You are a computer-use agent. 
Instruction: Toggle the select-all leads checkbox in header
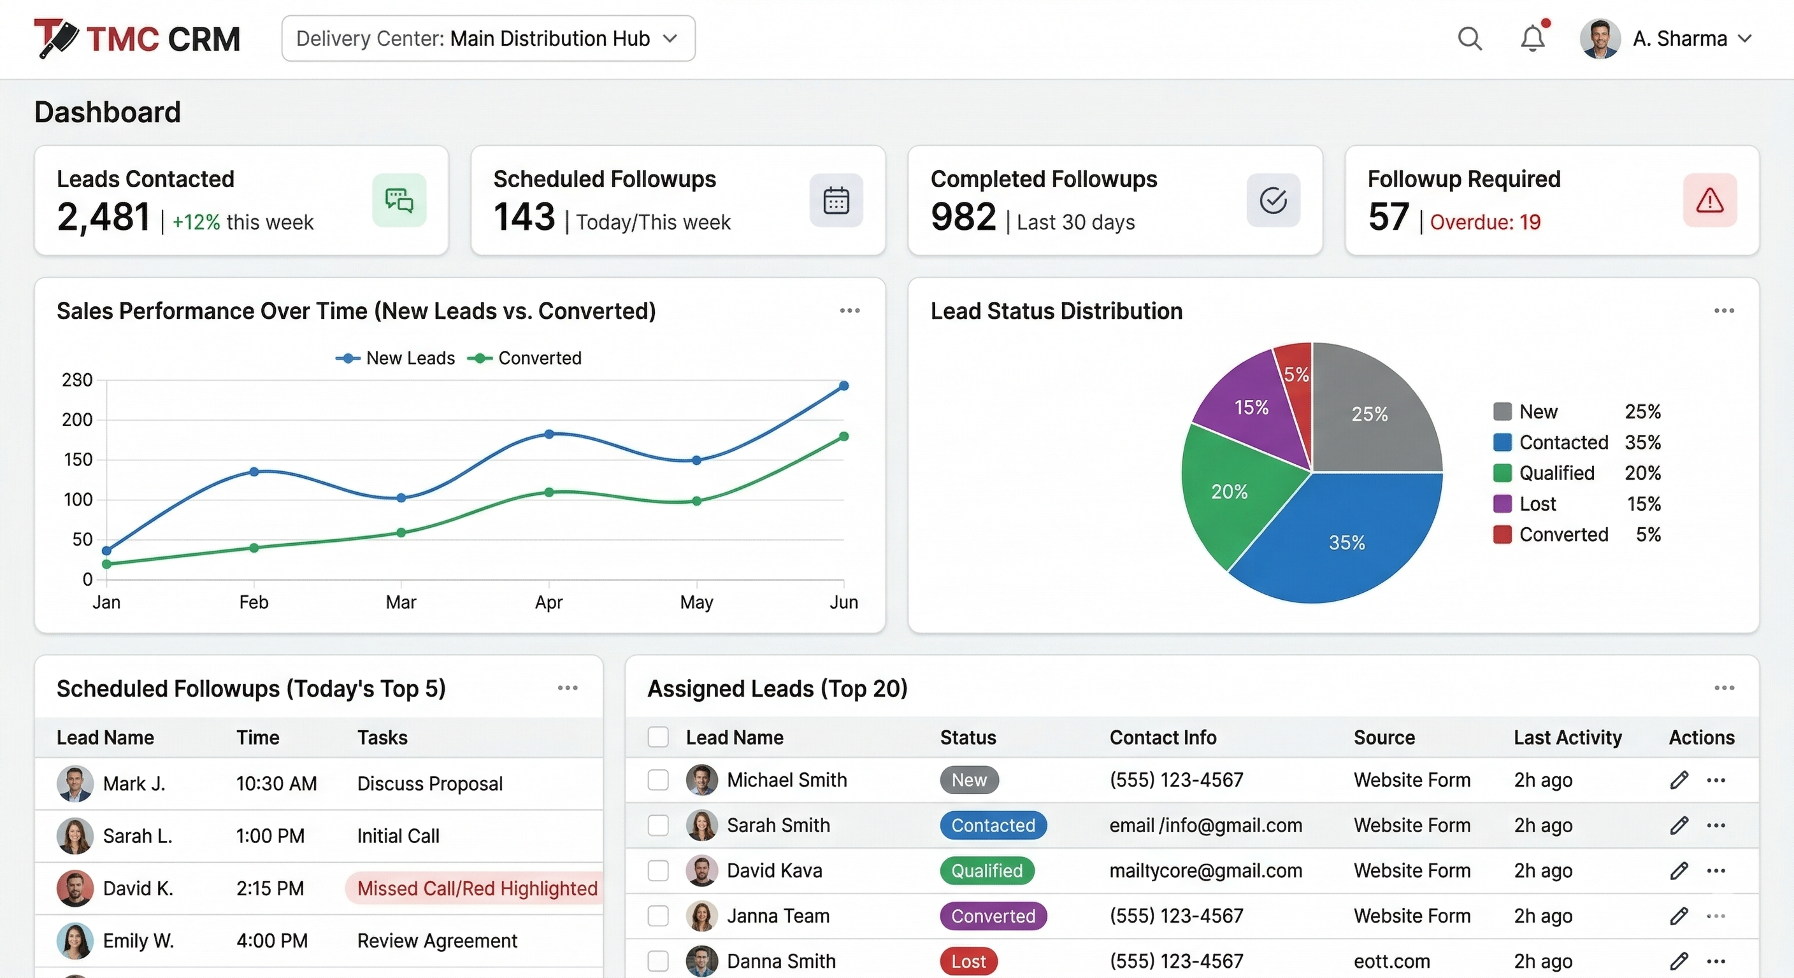tap(658, 737)
